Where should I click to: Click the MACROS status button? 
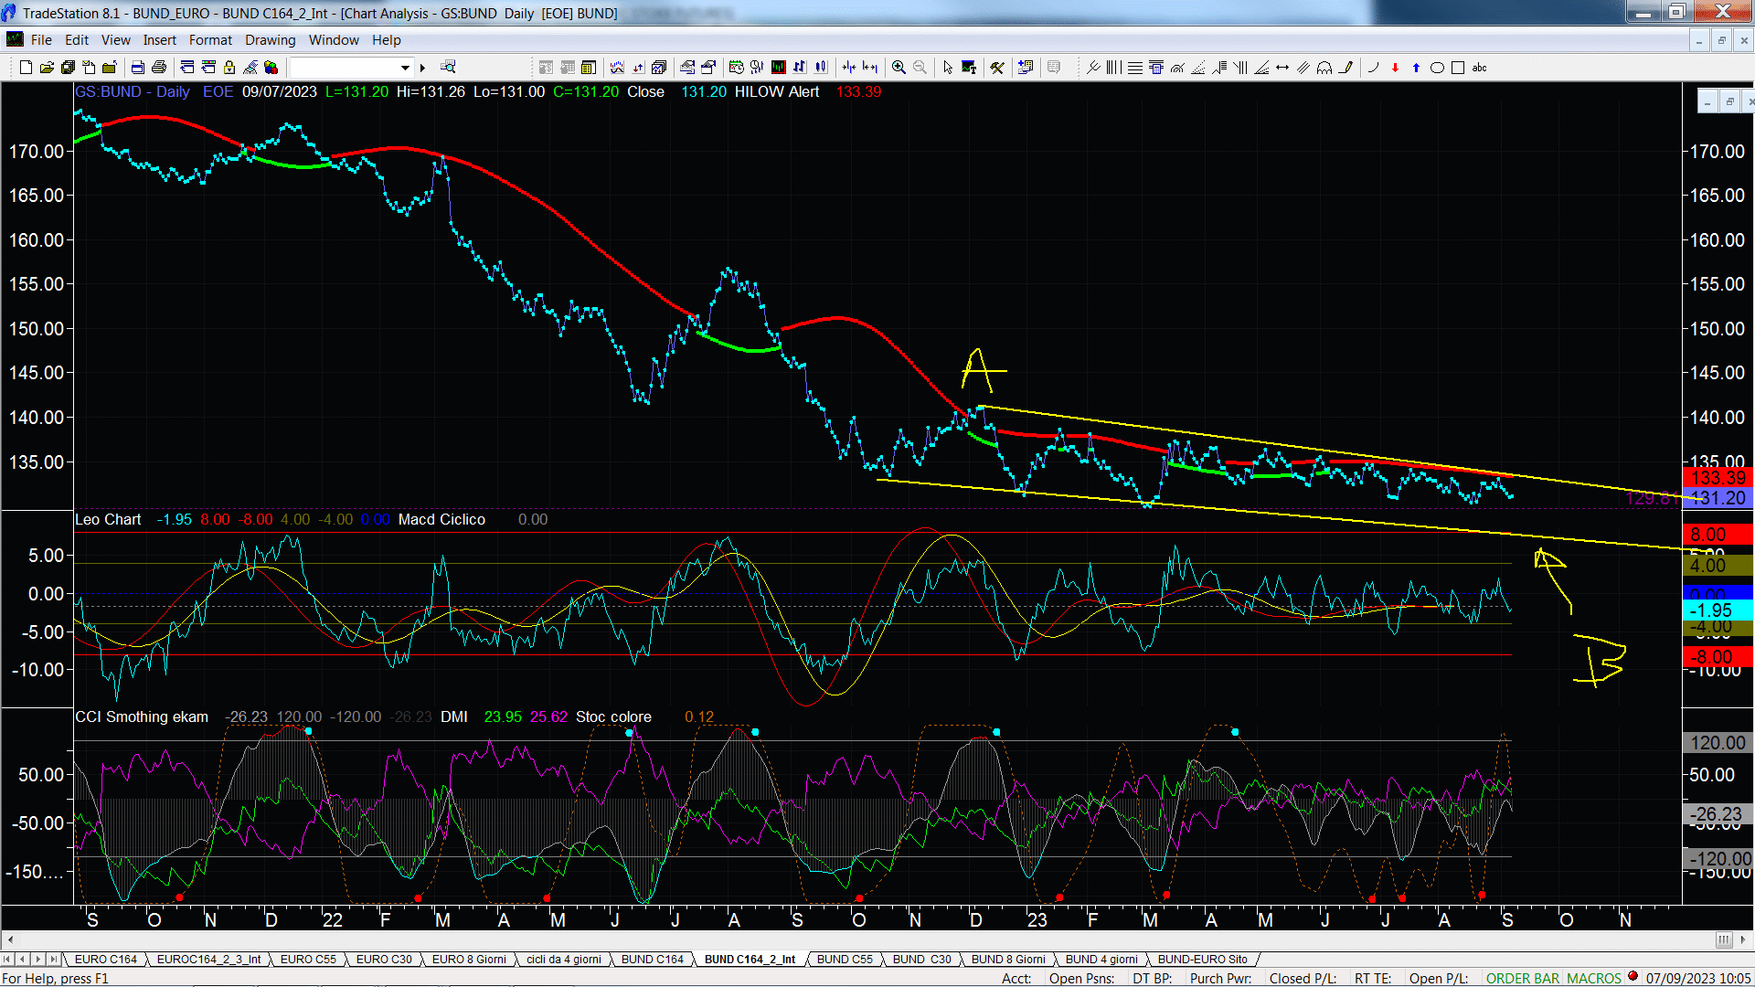1593,978
